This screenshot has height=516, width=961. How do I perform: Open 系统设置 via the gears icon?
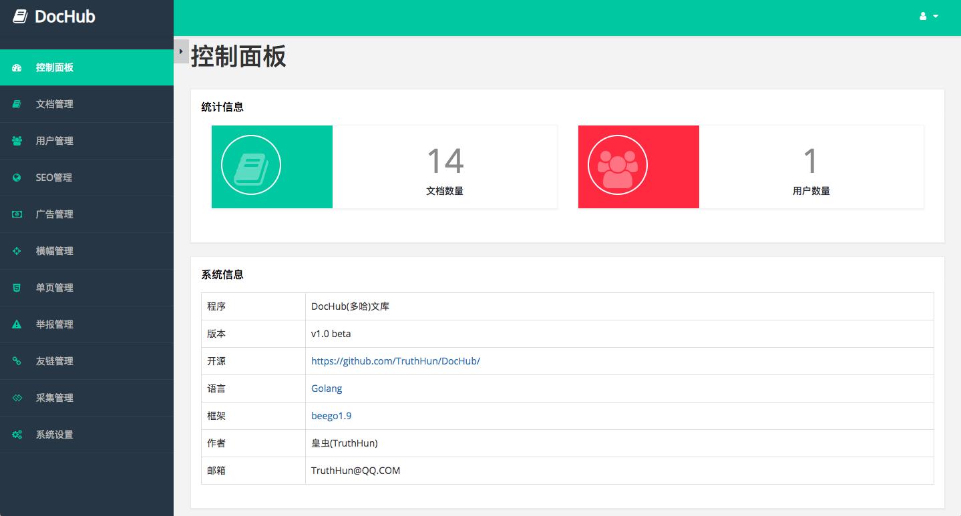[x=17, y=435]
